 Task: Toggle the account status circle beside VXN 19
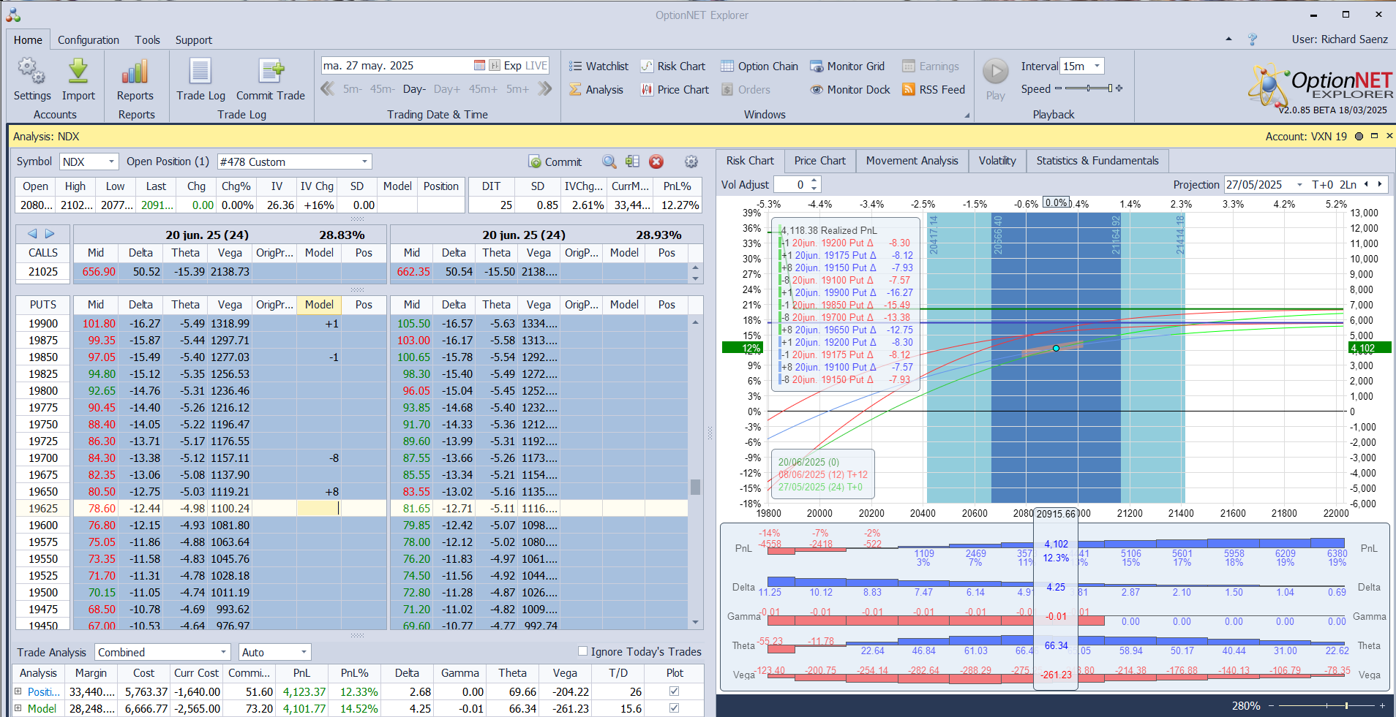click(x=1359, y=136)
